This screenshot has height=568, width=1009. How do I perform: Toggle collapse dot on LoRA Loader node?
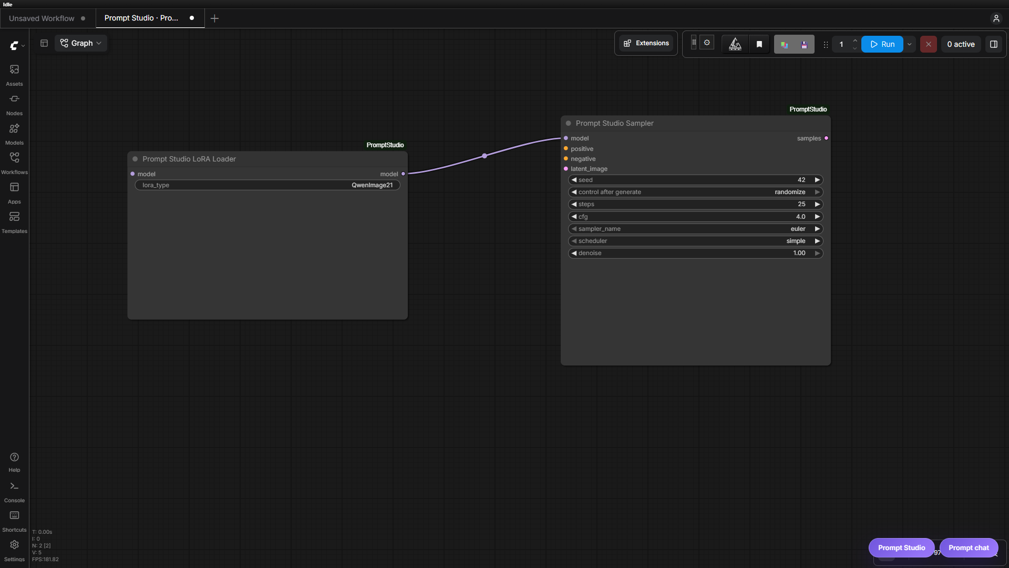[135, 159]
